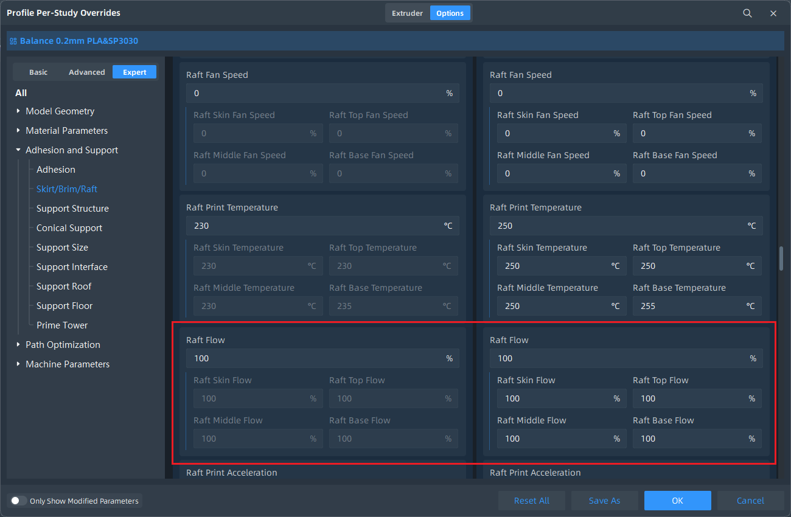Open the search magnifier in title bar

click(747, 13)
